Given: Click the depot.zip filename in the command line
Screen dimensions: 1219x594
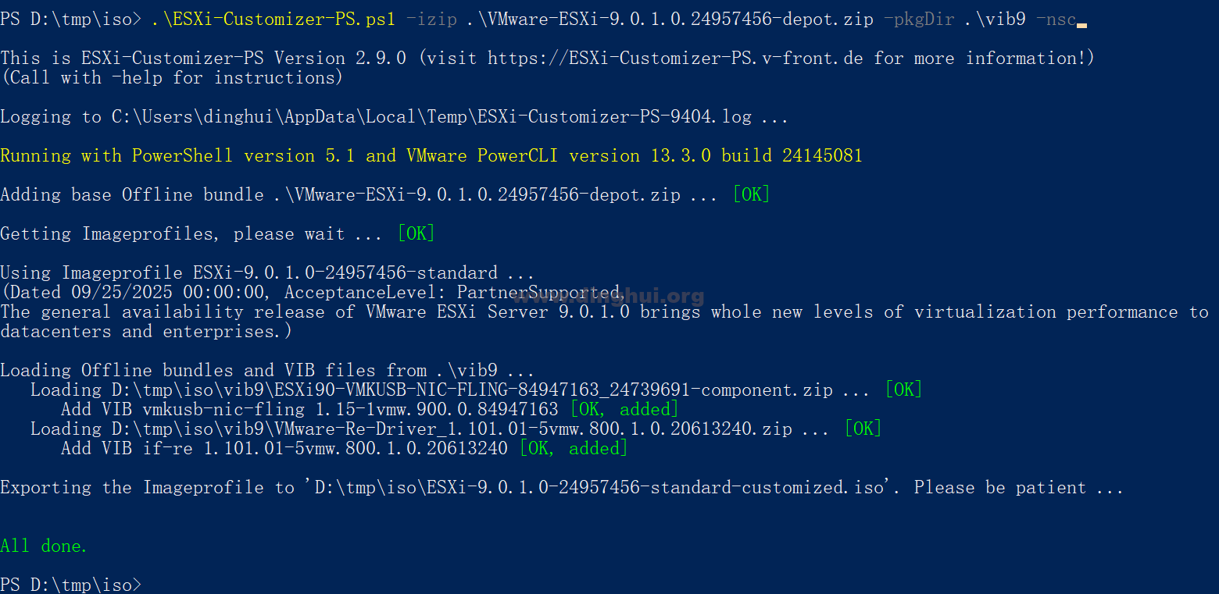Looking at the screenshot, I should pyautogui.click(x=670, y=20).
